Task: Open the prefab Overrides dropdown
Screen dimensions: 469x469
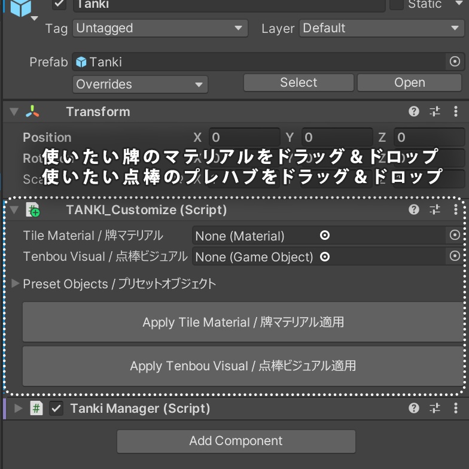Action: pos(140,84)
